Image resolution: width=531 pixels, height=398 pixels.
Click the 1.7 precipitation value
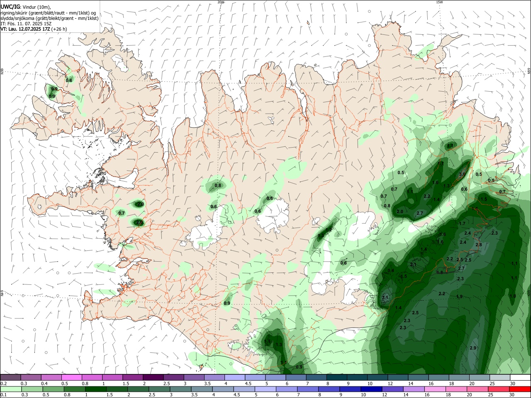click(462, 223)
